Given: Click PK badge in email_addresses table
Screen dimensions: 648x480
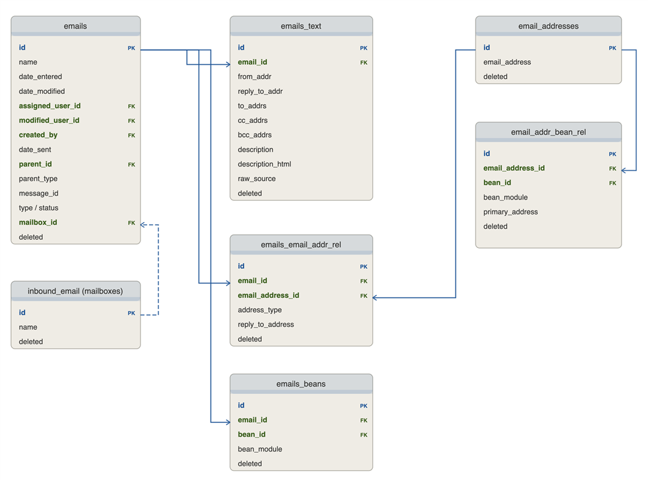Looking at the screenshot, I should 612,48.
